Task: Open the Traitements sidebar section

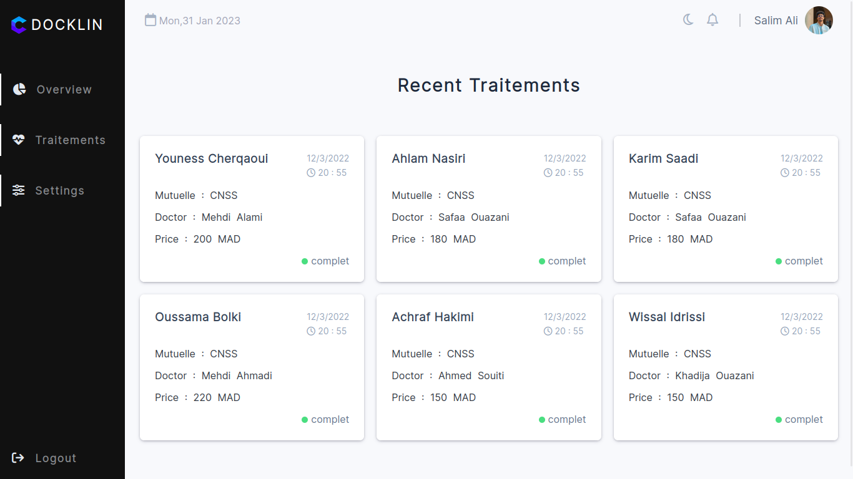Action: (x=70, y=140)
